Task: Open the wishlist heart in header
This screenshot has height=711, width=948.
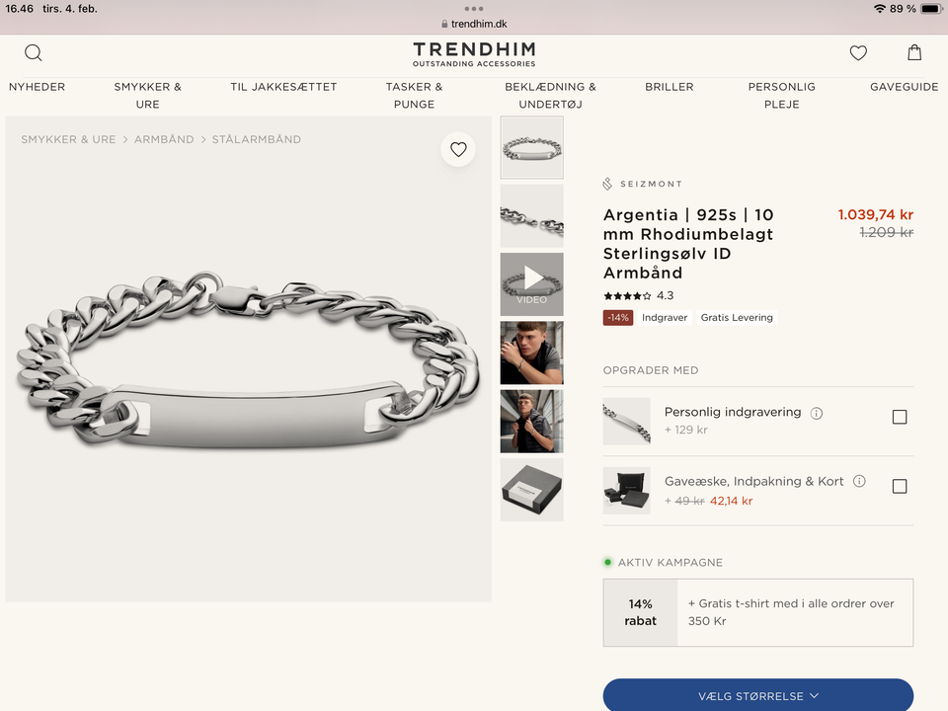Action: (x=858, y=53)
